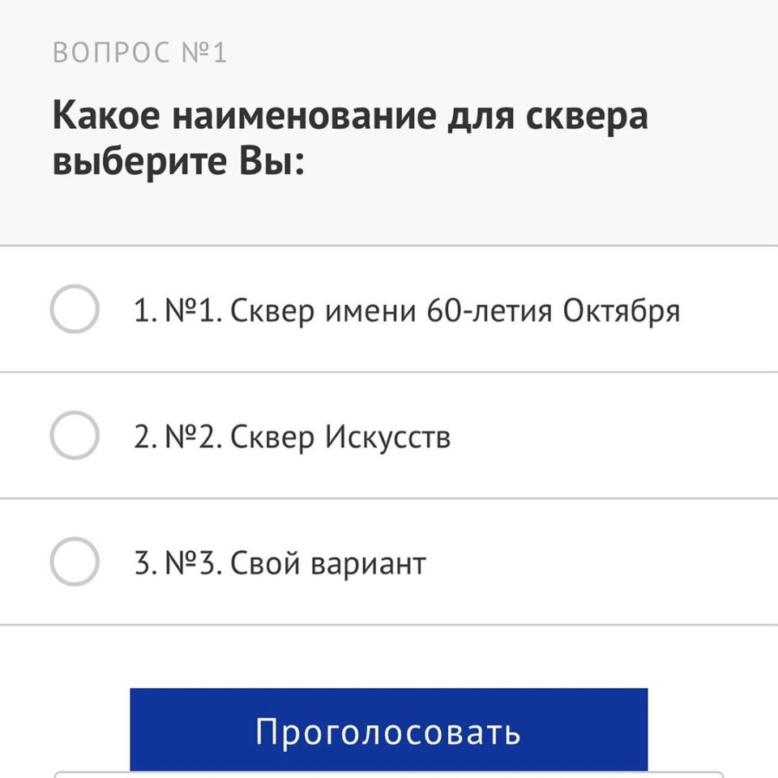Click the word Октября in option one
The height and width of the screenshot is (778, 778).
pyautogui.click(x=624, y=309)
